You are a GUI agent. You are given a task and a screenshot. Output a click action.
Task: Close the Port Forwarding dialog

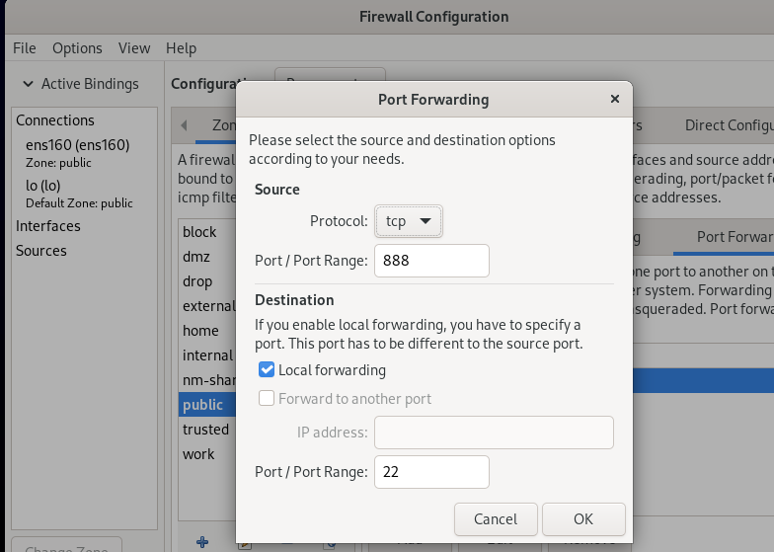pos(614,100)
